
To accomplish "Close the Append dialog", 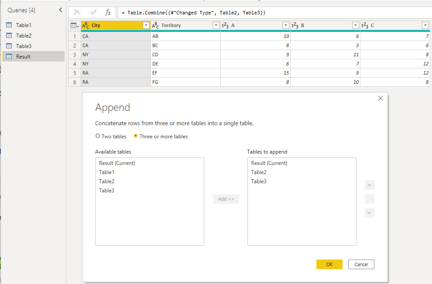I will click(381, 98).
